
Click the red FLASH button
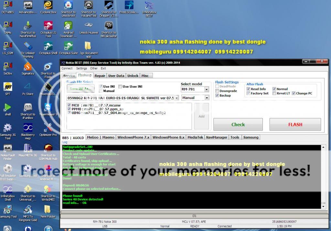pyautogui.click(x=295, y=125)
